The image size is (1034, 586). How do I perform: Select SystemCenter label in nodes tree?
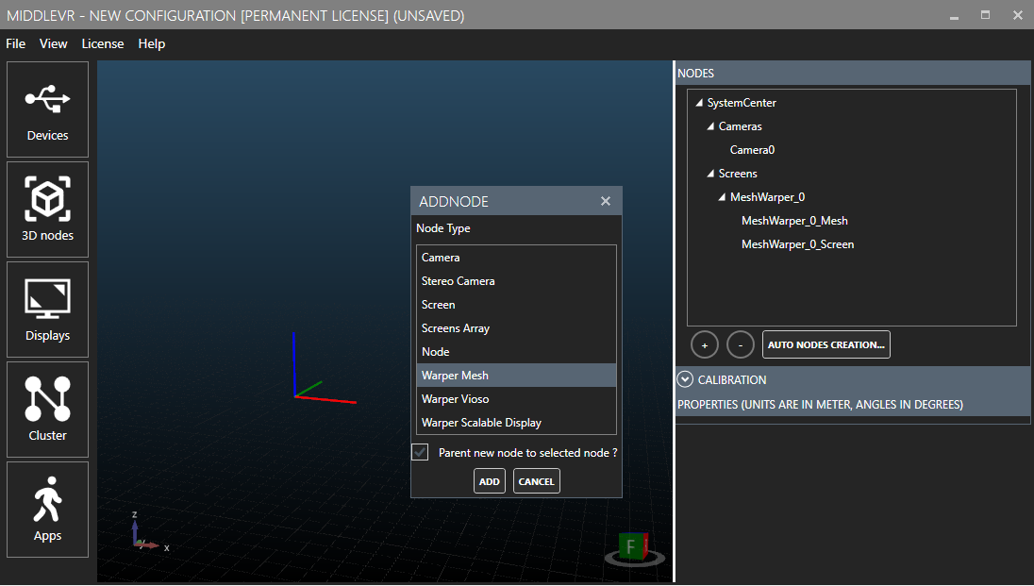click(x=742, y=103)
